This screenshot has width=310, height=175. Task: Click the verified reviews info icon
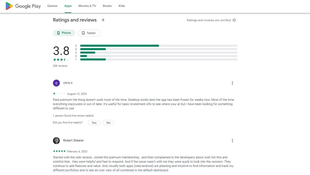coord(234,20)
